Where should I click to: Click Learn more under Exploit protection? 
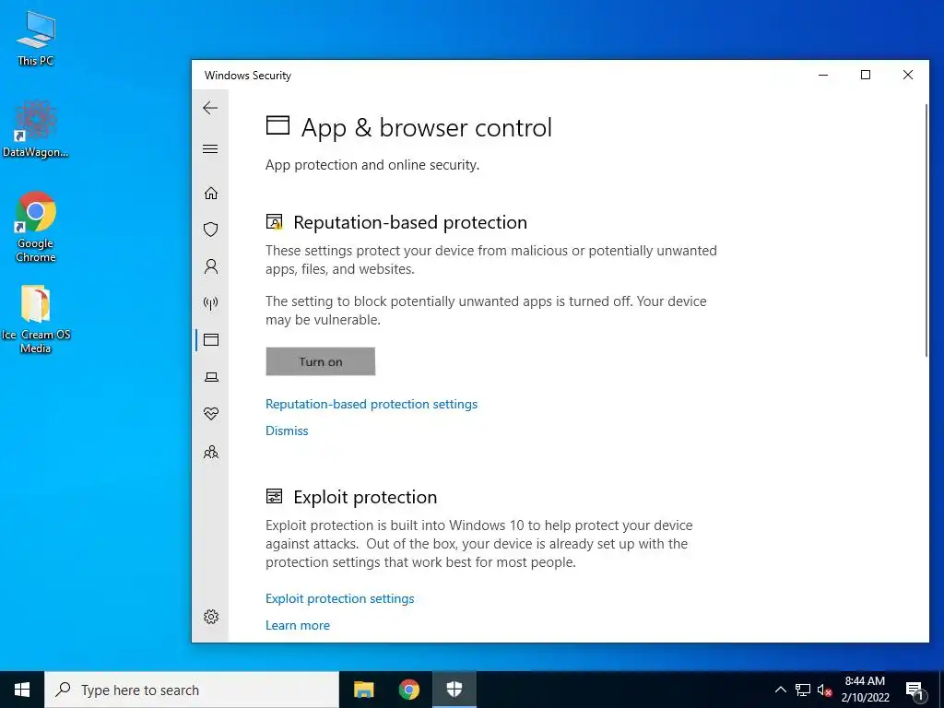[298, 625]
